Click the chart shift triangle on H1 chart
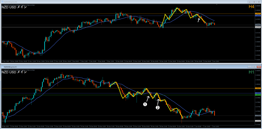This screenshot has height=129, width=262. click(x=217, y=70)
